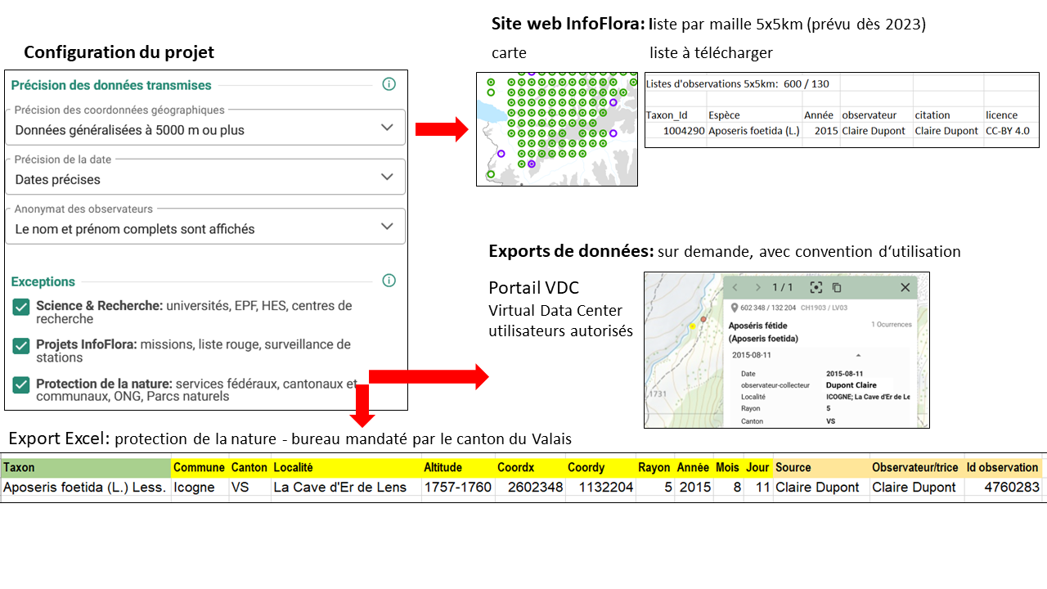The width and height of the screenshot is (1047, 589).
Task: Click the Id observation column header
Action: [1002, 468]
